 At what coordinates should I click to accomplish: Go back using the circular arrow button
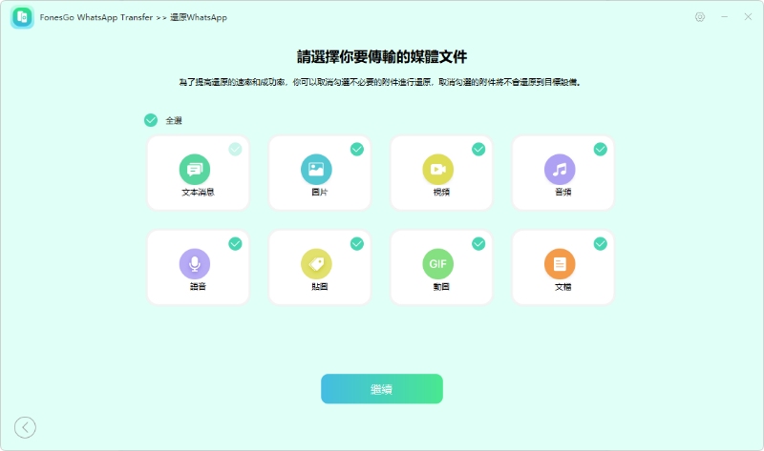pos(26,428)
